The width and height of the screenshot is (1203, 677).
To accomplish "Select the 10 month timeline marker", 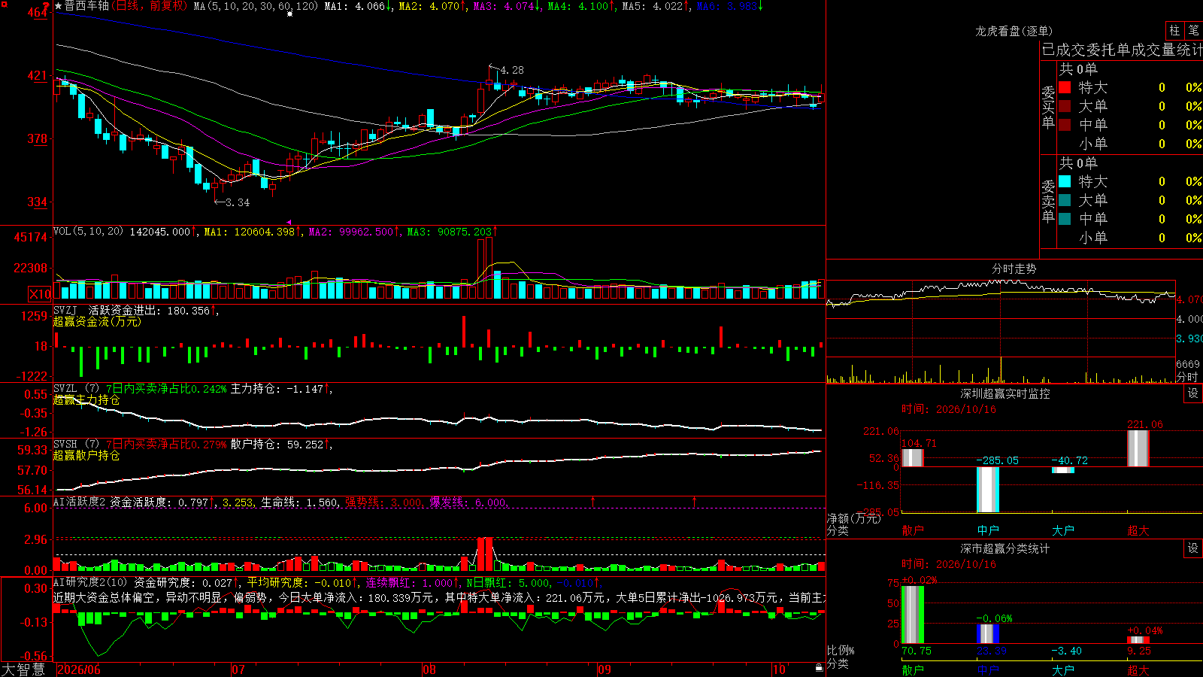I will tap(779, 669).
